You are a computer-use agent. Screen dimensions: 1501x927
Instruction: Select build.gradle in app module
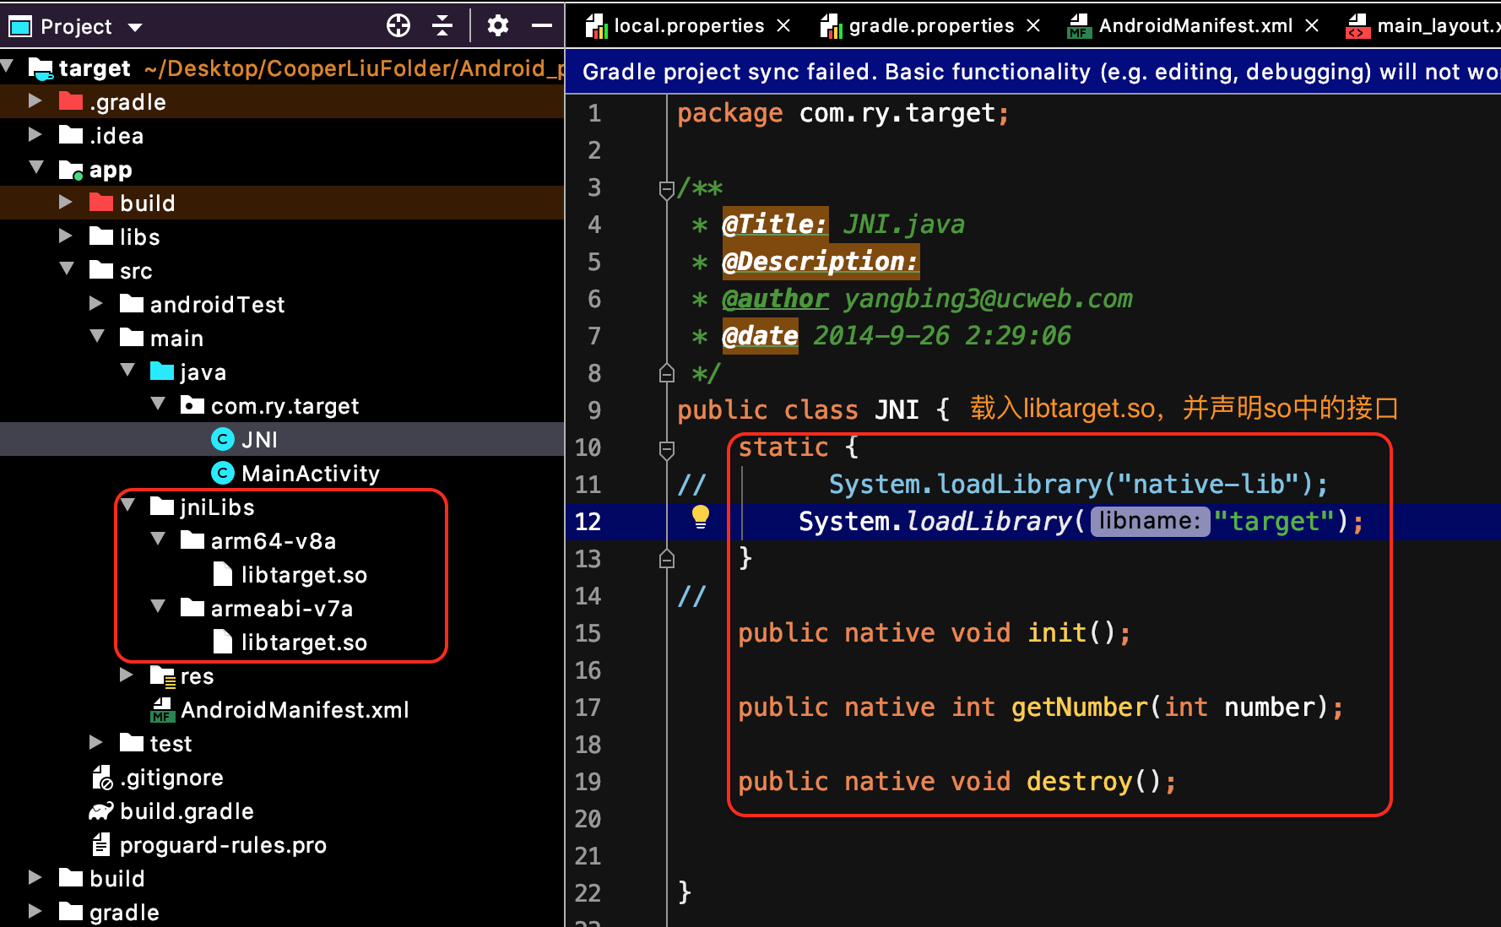pos(187,810)
